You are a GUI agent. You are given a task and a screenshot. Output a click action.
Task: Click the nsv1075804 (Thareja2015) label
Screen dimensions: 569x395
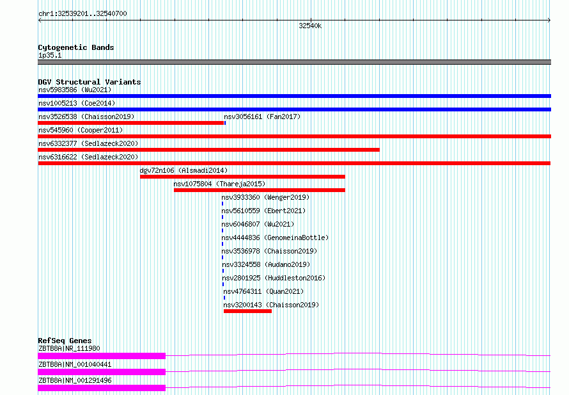[219, 184]
